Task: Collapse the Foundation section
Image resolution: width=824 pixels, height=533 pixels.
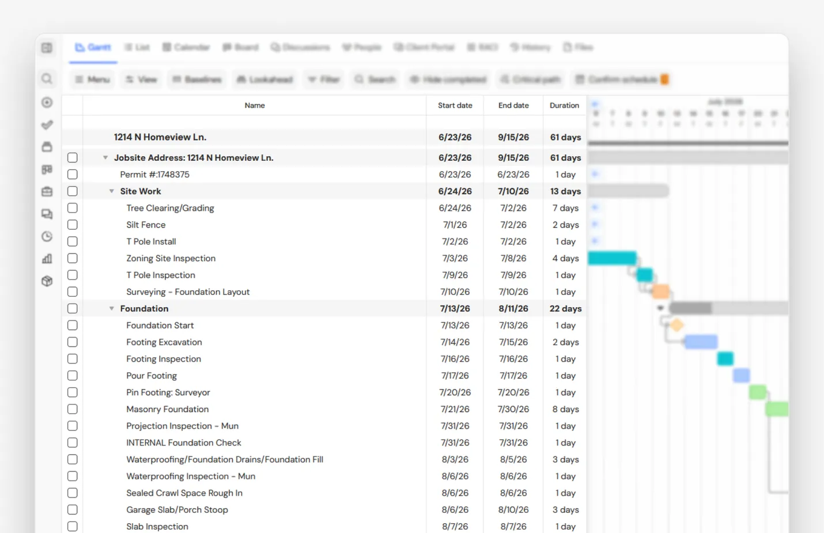Action: pyautogui.click(x=112, y=309)
